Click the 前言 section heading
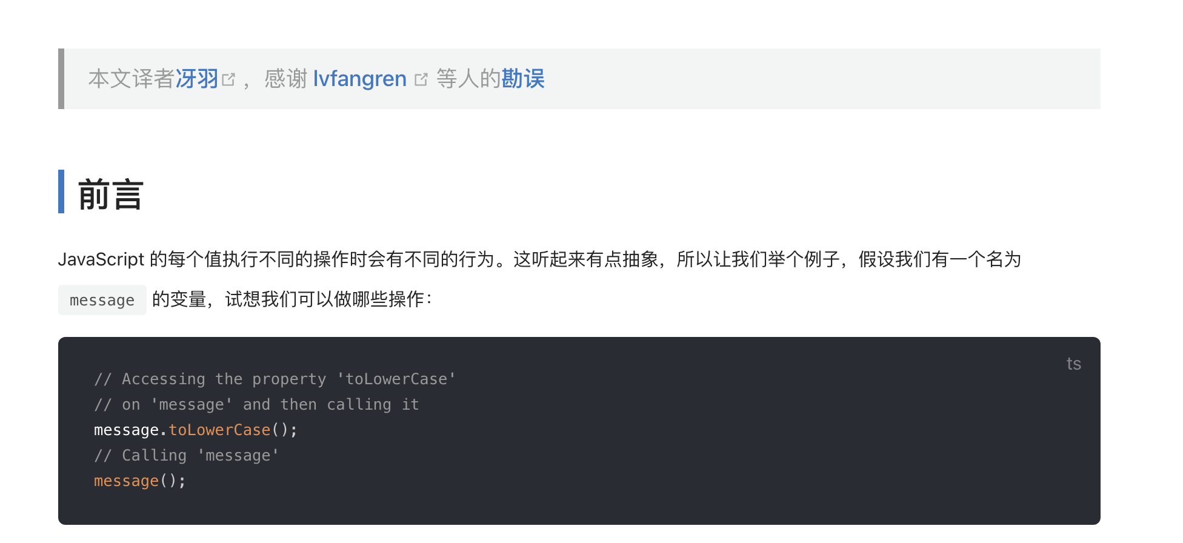 111,195
